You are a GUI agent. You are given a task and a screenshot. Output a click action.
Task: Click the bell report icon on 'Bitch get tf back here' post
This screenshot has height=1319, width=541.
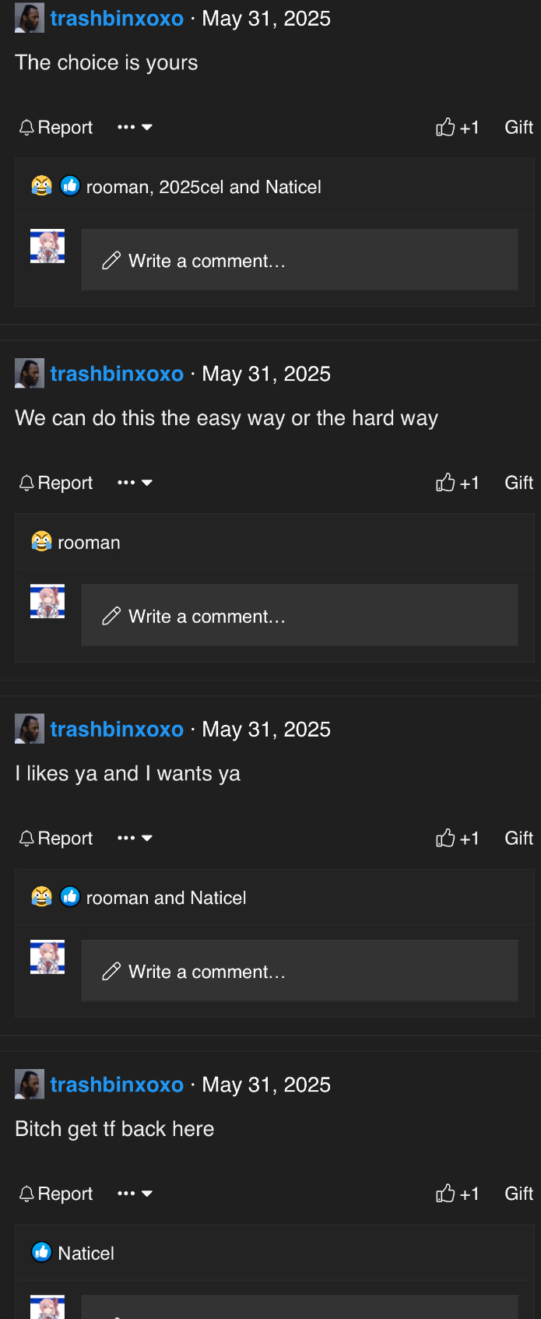[26, 1194]
